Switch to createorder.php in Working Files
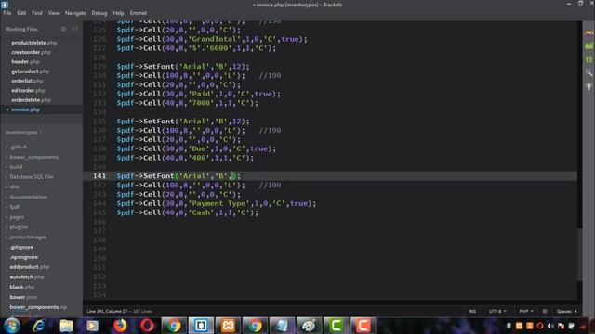Screen dimensions: 595x334 pyautogui.click(x=31, y=52)
